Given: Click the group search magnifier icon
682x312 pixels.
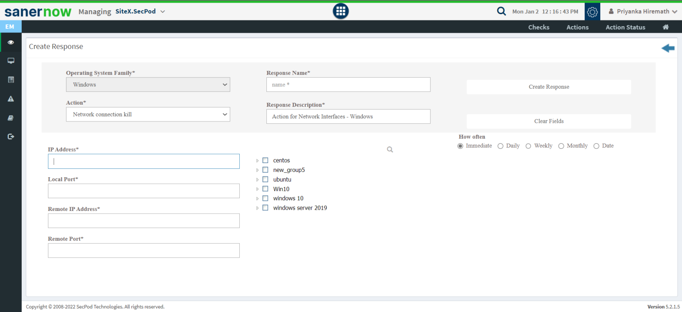Looking at the screenshot, I should [390, 150].
